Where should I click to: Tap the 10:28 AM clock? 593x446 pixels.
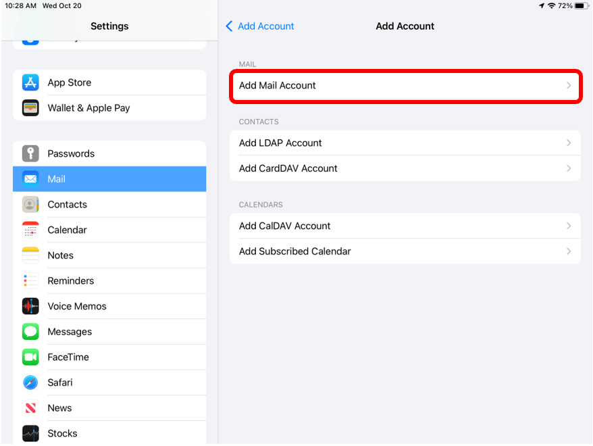pos(21,5)
